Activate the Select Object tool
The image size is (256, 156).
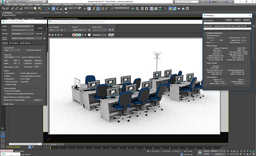(35, 8)
